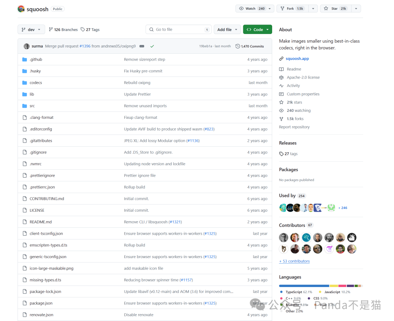The height and width of the screenshot is (321, 394).
Task: Open pull request #1396 link
Action: (x=85, y=46)
